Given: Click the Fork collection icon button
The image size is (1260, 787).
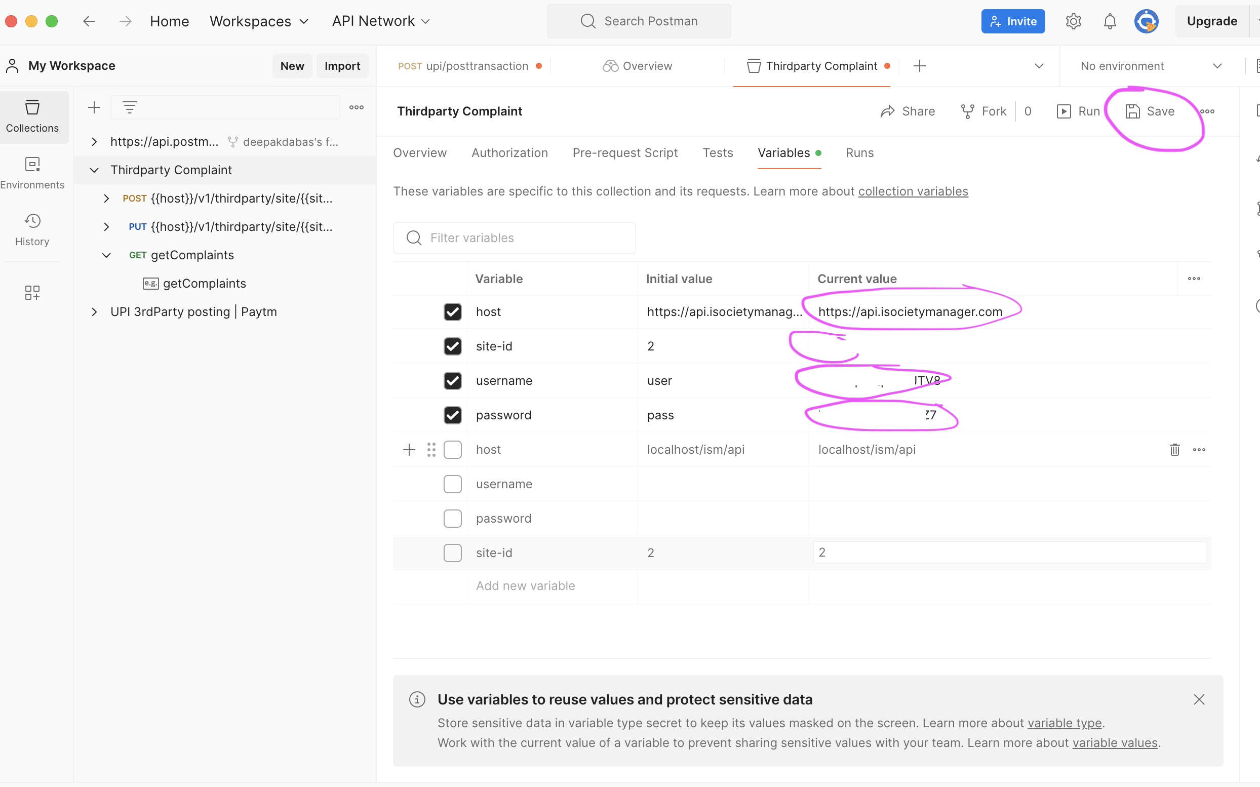Looking at the screenshot, I should click(x=982, y=111).
